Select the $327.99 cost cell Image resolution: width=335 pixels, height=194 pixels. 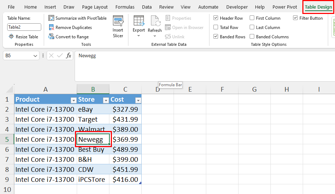[x=125, y=109]
